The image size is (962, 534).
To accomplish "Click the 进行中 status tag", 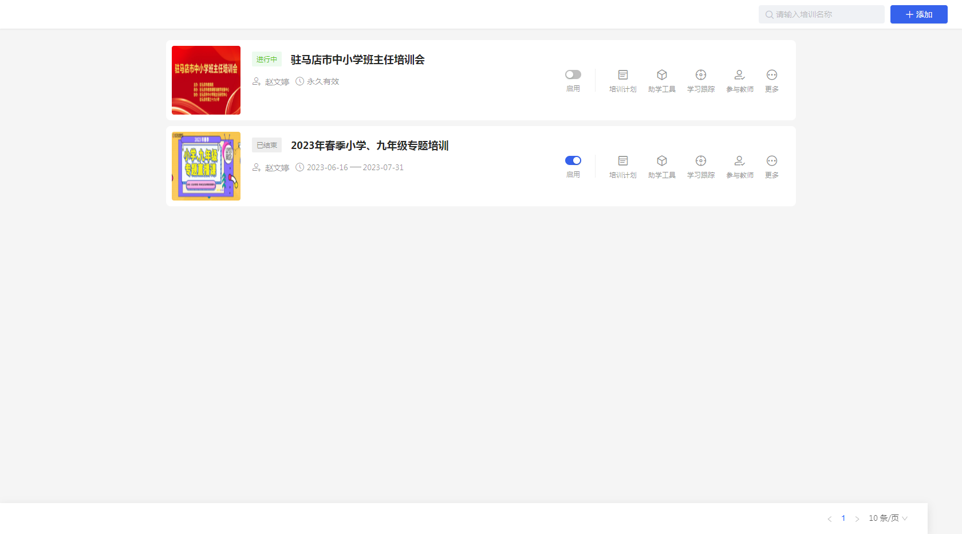I will [267, 60].
